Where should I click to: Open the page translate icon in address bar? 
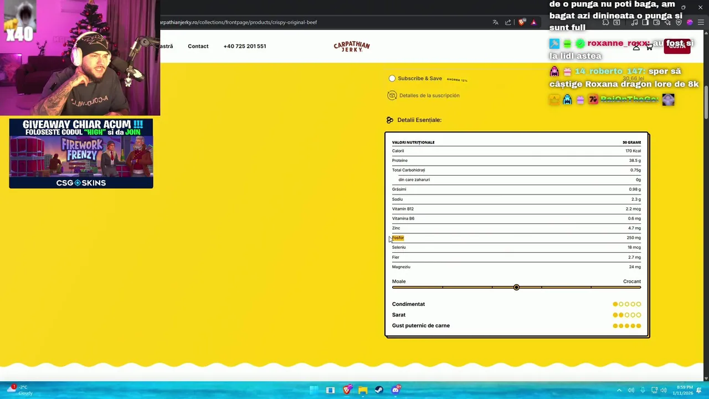(x=495, y=22)
